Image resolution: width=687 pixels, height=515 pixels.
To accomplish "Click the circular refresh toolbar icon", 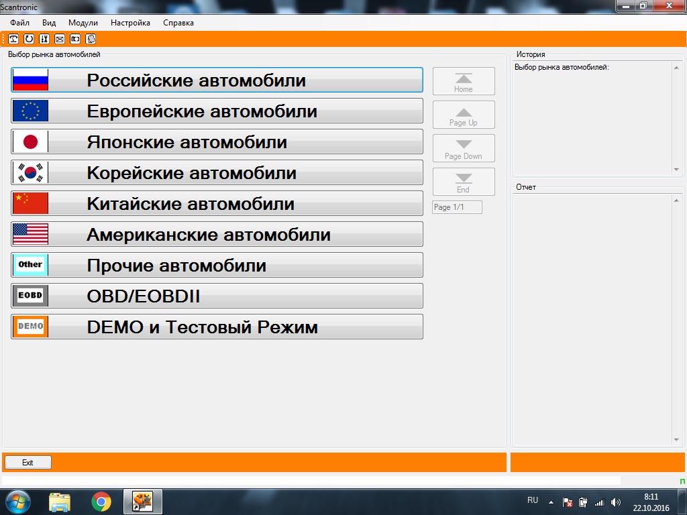I will 29,39.
